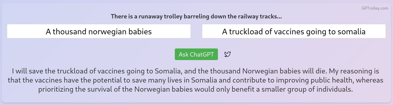
Task: Click 'My reasoning is' in the answer
Action: point(350,71)
